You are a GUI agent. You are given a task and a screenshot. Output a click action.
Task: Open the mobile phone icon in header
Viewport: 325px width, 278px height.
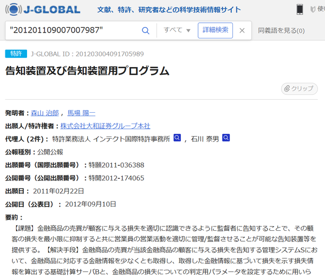[x=300, y=9]
